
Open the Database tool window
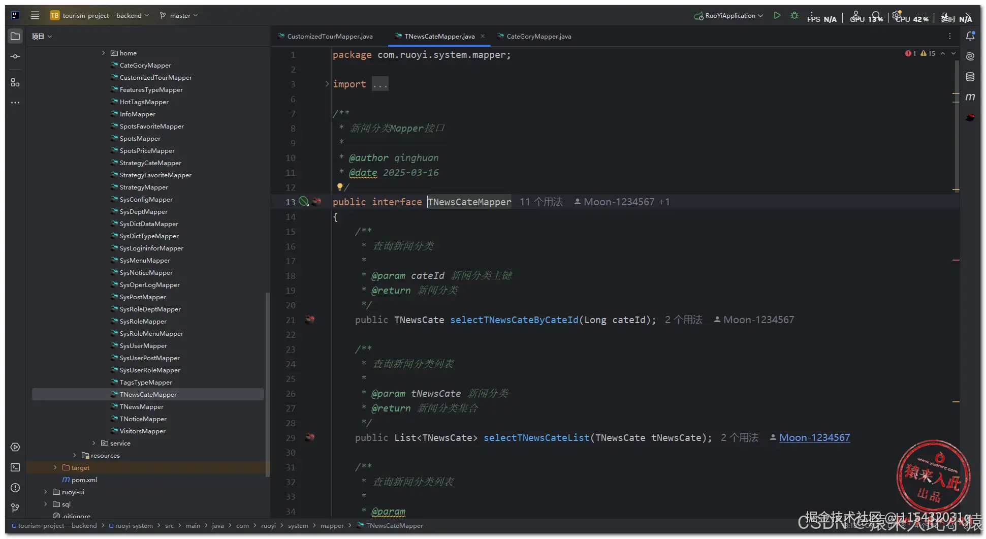[x=970, y=77]
